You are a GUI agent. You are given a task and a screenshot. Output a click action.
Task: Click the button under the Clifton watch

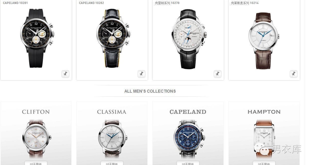(36, 163)
